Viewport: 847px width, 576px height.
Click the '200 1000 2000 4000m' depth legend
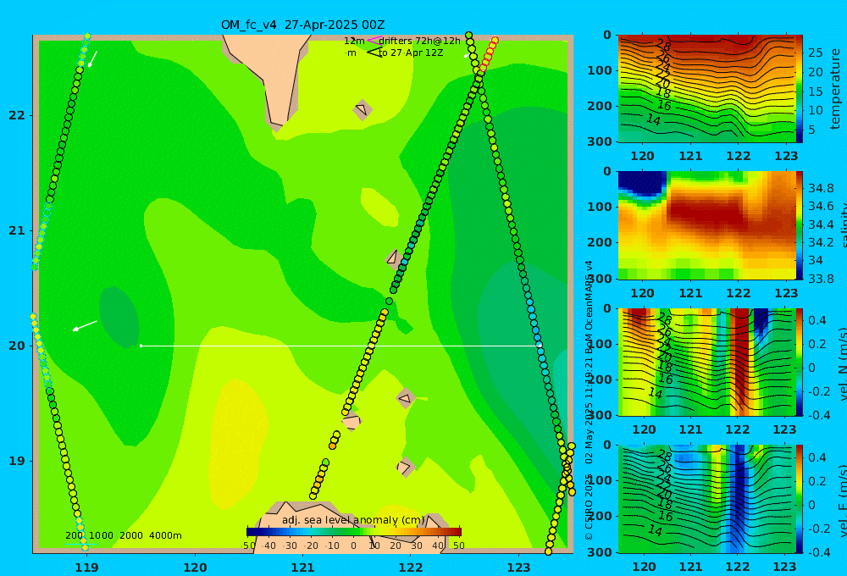(123, 535)
